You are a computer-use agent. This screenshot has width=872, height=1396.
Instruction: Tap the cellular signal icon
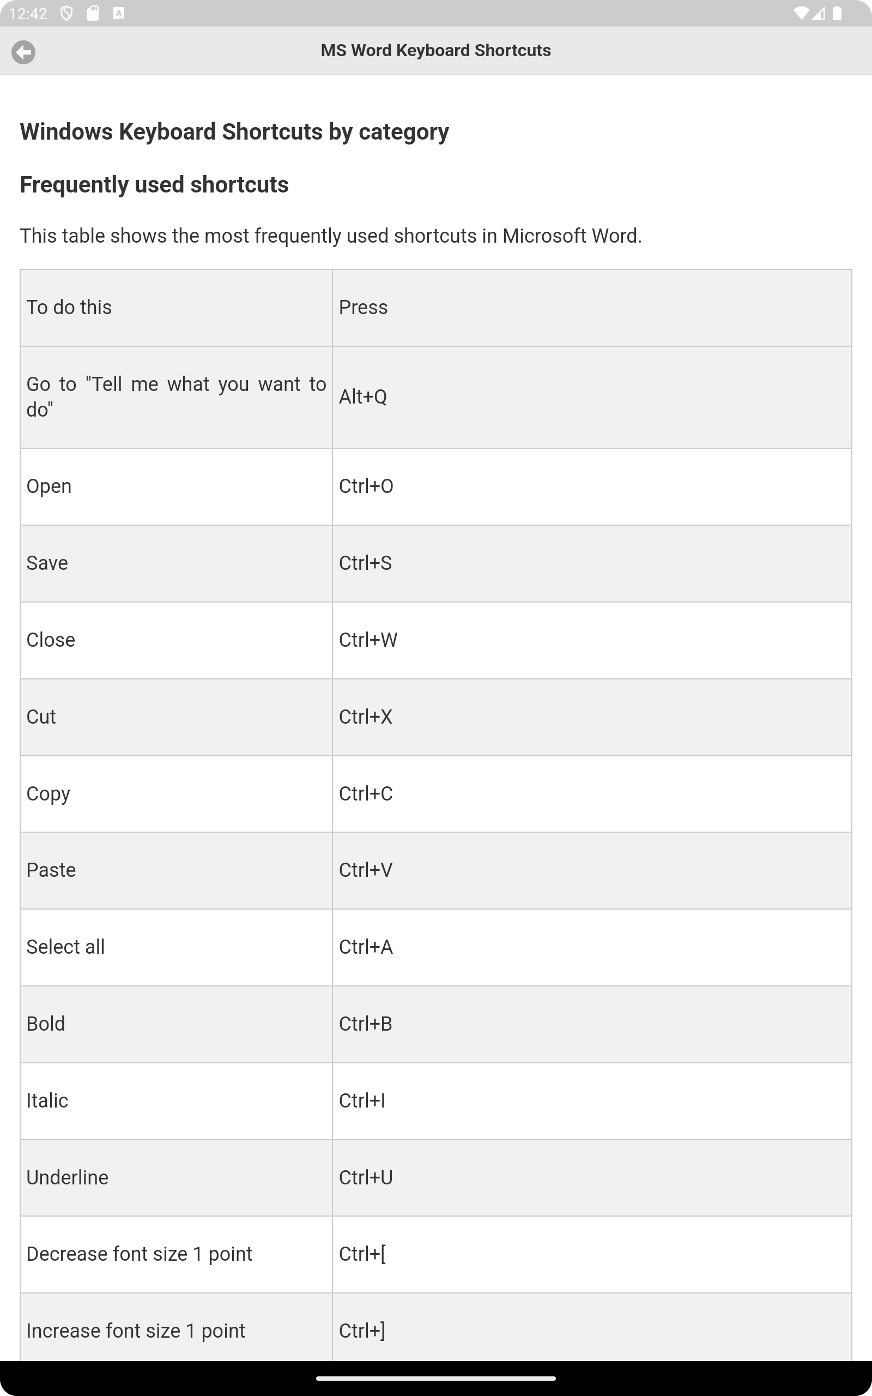819,13
